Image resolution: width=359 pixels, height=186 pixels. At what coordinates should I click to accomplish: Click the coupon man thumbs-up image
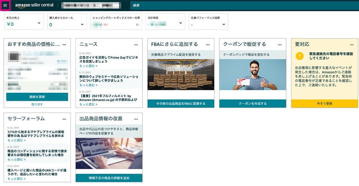point(253,74)
